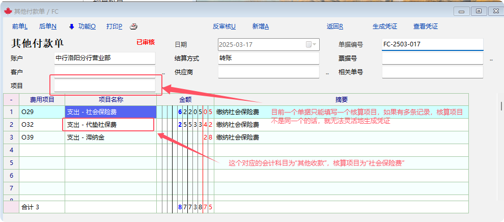The image size is (504, 222).
Task: Click the printer icon in toolbar
Action: click(133, 26)
